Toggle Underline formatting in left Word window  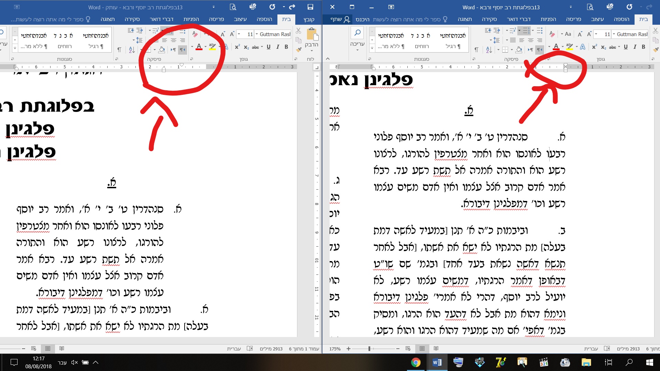268,47
